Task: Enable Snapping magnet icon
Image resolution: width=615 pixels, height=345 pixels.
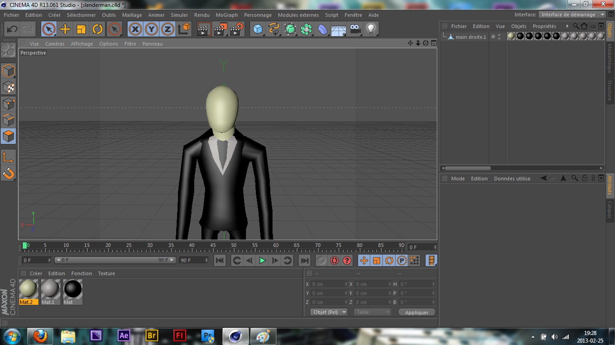Action: coord(8,174)
